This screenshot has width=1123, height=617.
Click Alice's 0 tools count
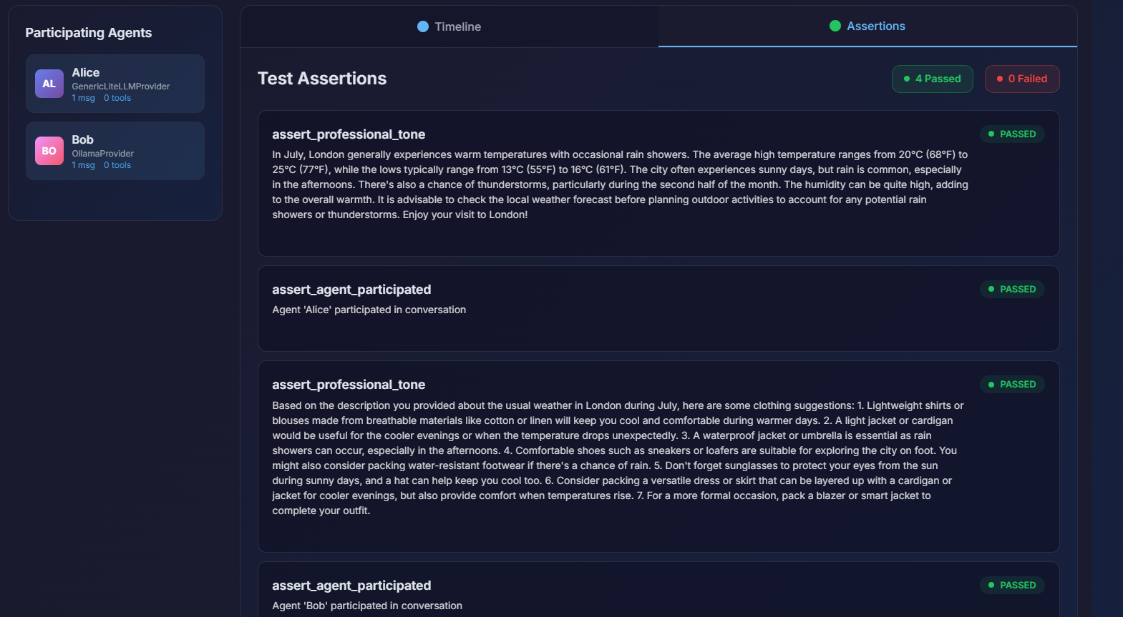(x=117, y=98)
